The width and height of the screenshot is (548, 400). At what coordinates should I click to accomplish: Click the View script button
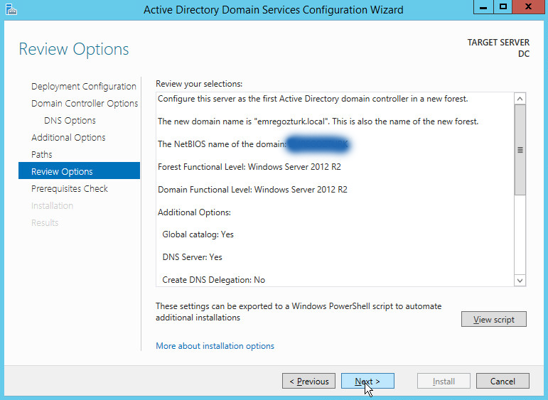[x=493, y=319]
